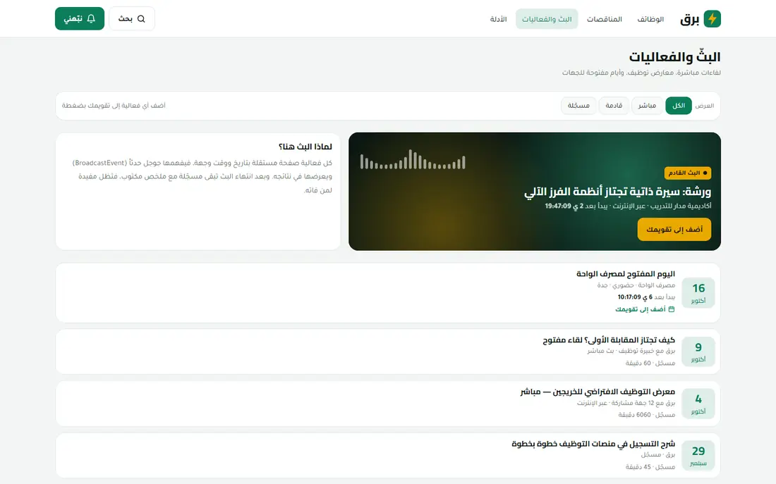Open the الأدلة nav item
This screenshot has height=484, width=776.
coord(498,19)
